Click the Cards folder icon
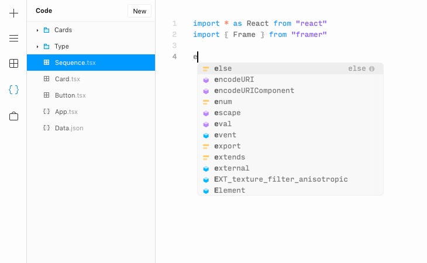Screen dimensions: 427x263 pyautogui.click(x=46, y=30)
